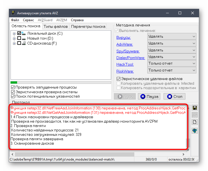Viewport: 208px width, 171px height.
Task: Toggle Проверять запущенные процессы checkbox
Action: 13,87
